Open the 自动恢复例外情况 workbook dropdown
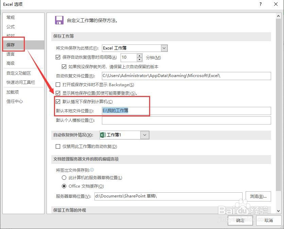 coord(144,135)
